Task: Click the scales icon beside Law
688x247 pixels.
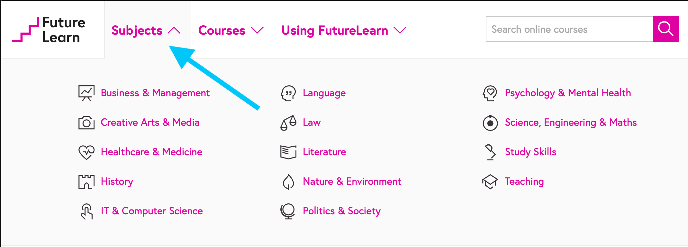Action: point(288,123)
